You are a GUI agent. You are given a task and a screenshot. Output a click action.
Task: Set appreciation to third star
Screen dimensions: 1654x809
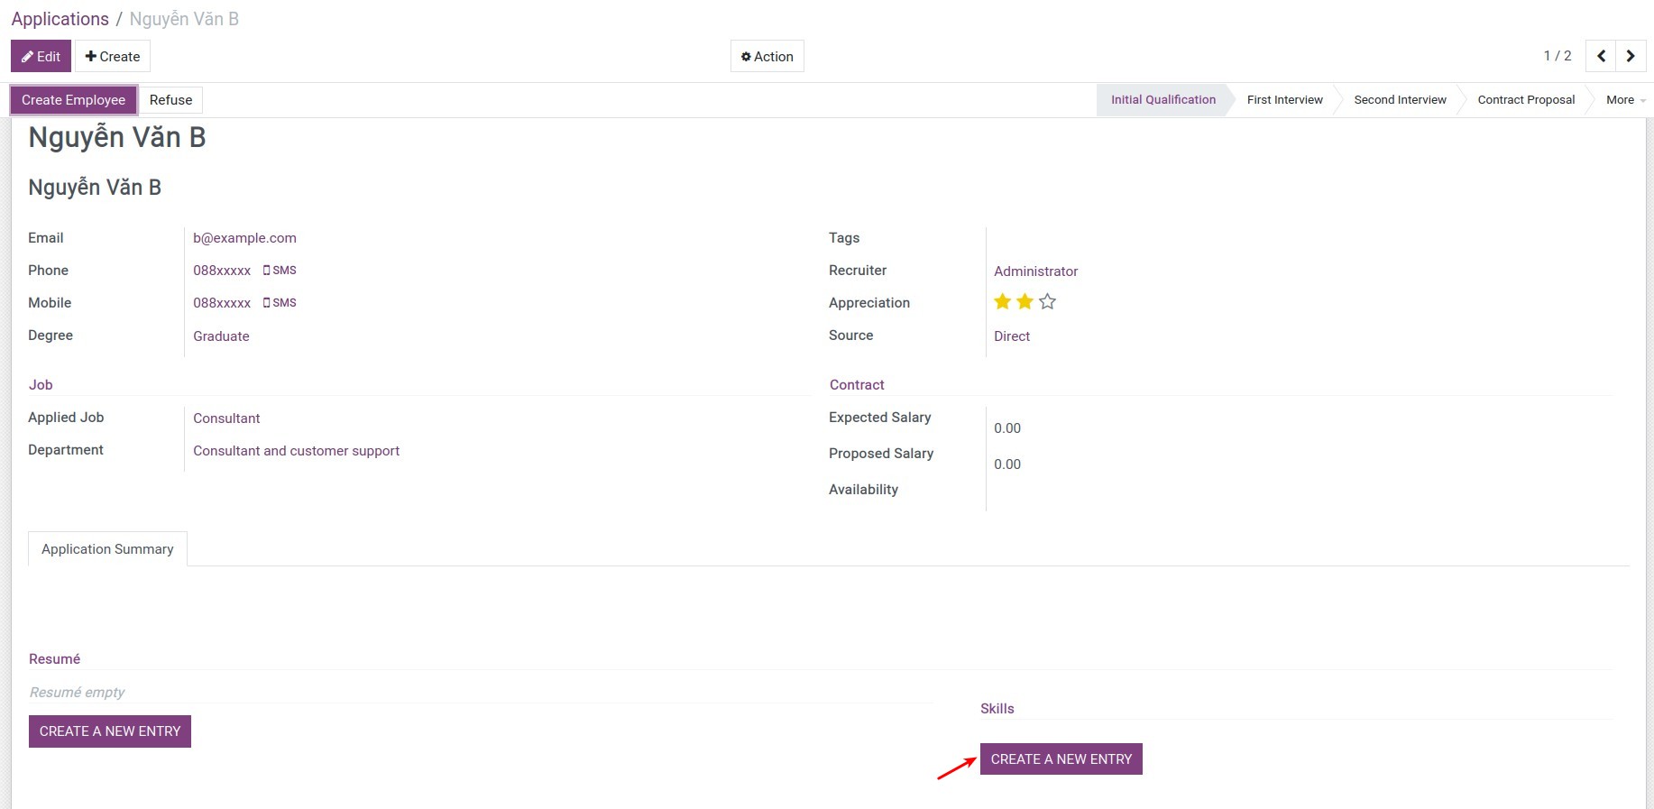pos(1047,302)
